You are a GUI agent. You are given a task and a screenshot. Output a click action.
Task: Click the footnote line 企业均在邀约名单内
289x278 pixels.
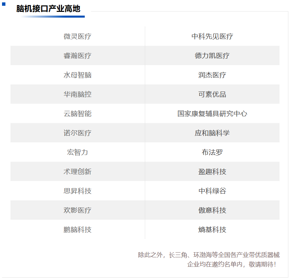pyautogui.click(x=232, y=264)
